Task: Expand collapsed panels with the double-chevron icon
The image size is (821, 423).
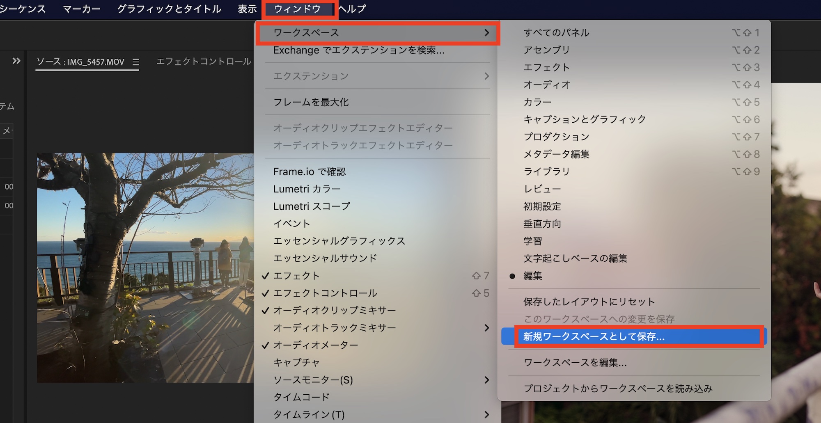Action: click(x=16, y=61)
